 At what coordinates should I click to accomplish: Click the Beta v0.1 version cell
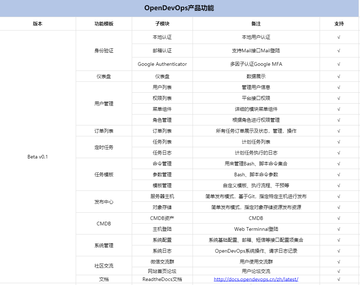coord(37,157)
